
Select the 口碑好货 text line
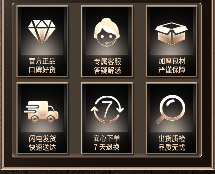(42, 70)
